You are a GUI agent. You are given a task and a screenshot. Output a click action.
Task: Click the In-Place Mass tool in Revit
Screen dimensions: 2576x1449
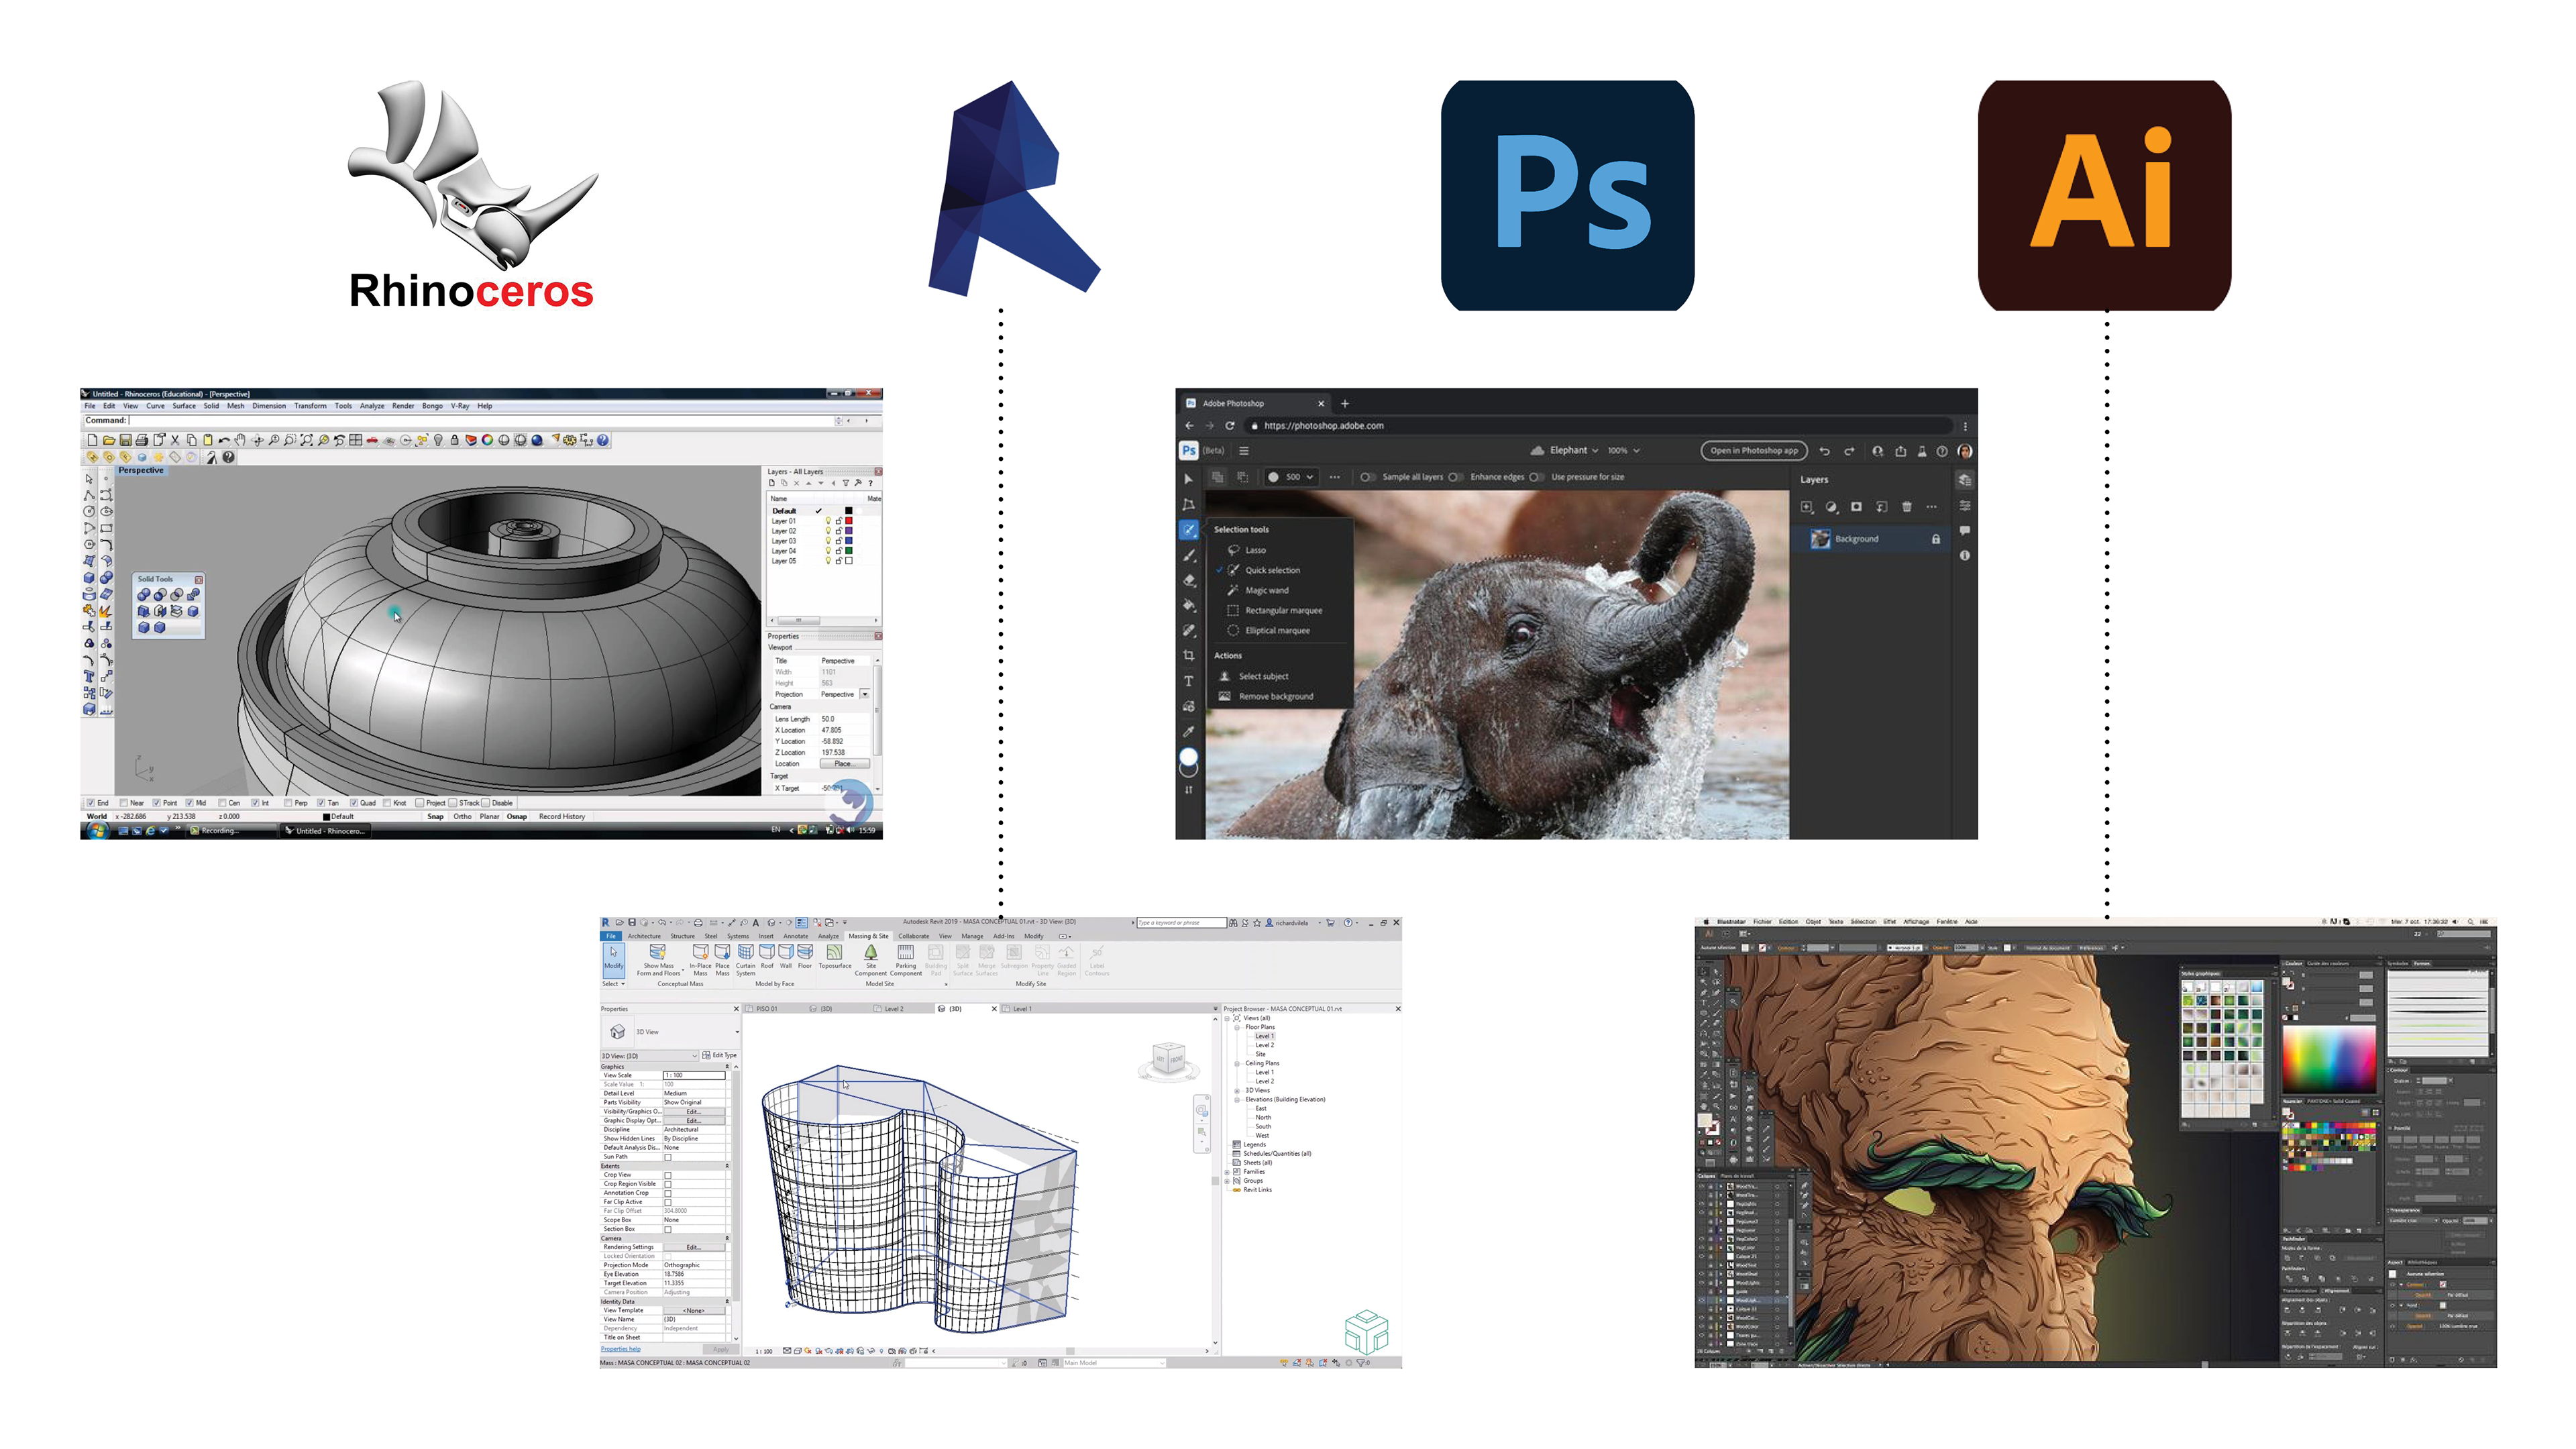pyautogui.click(x=701, y=960)
